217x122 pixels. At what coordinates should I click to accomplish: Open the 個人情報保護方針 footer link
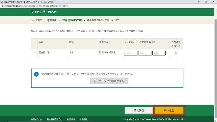(x=54, y=119)
